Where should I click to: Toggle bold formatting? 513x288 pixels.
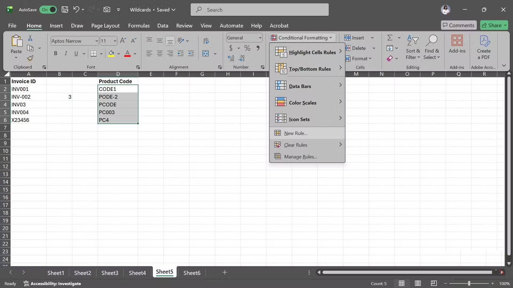point(56,53)
